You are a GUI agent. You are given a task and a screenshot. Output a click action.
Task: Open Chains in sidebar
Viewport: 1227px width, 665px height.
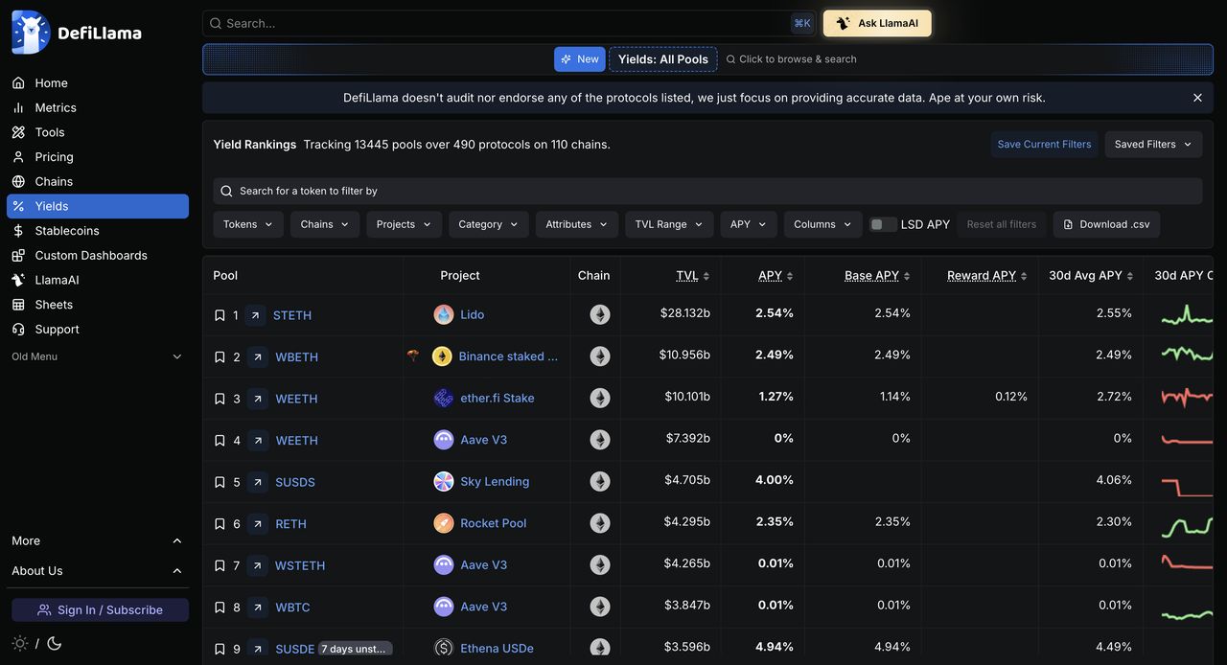[x=98, y=181]
